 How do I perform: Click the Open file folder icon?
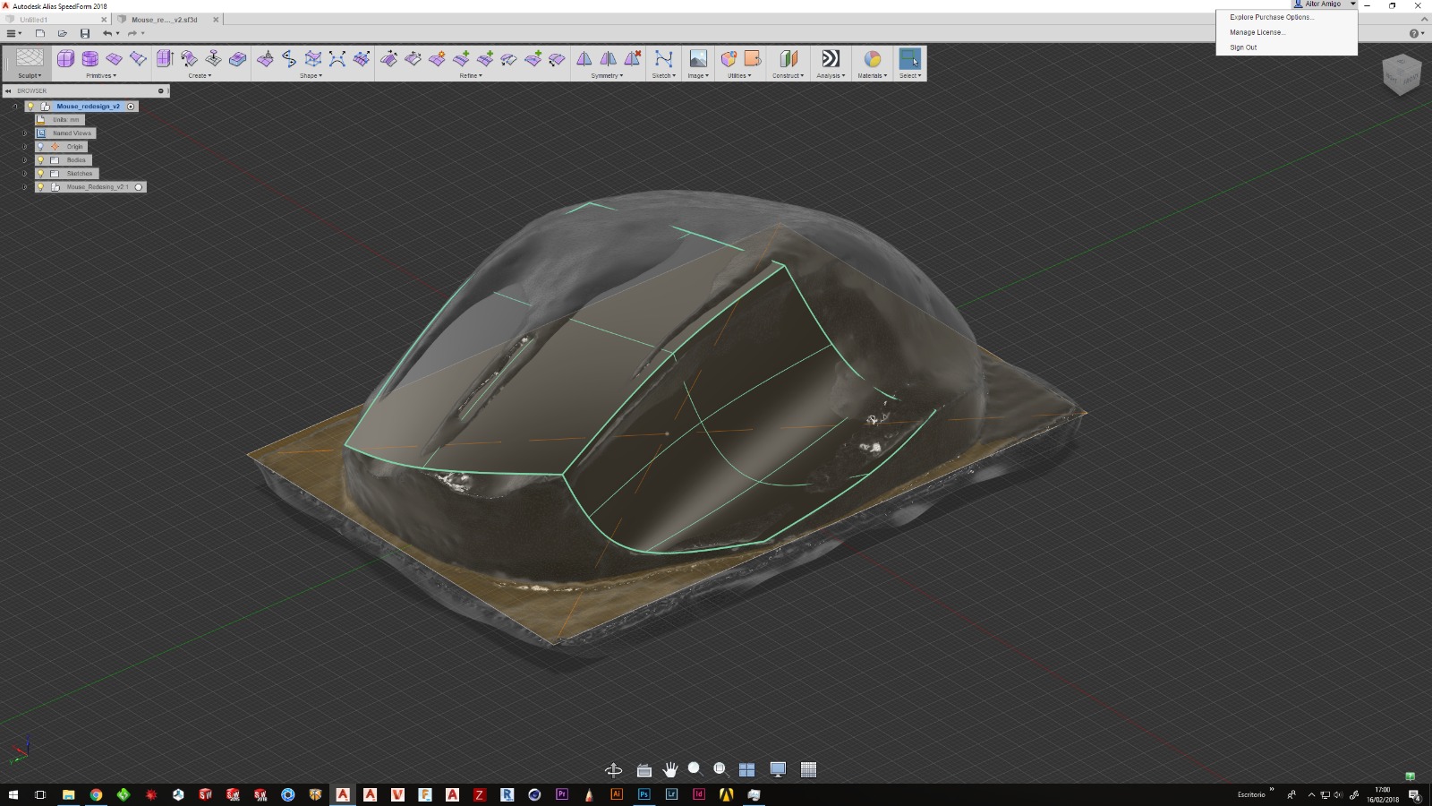[62, 33]
